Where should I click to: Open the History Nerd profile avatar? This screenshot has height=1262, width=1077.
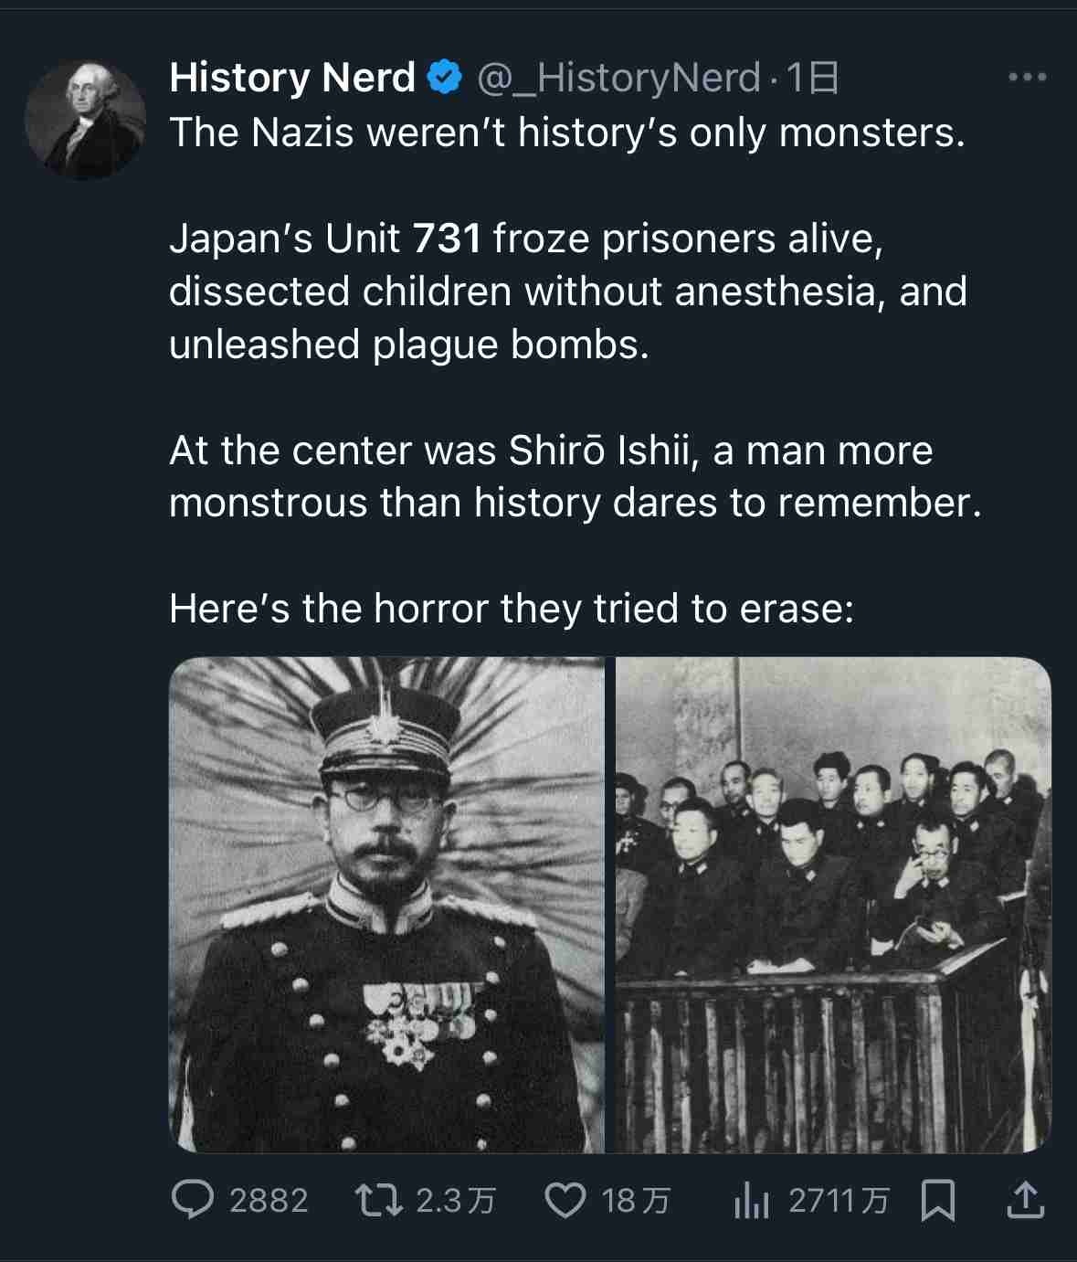[x=85, y=120]
